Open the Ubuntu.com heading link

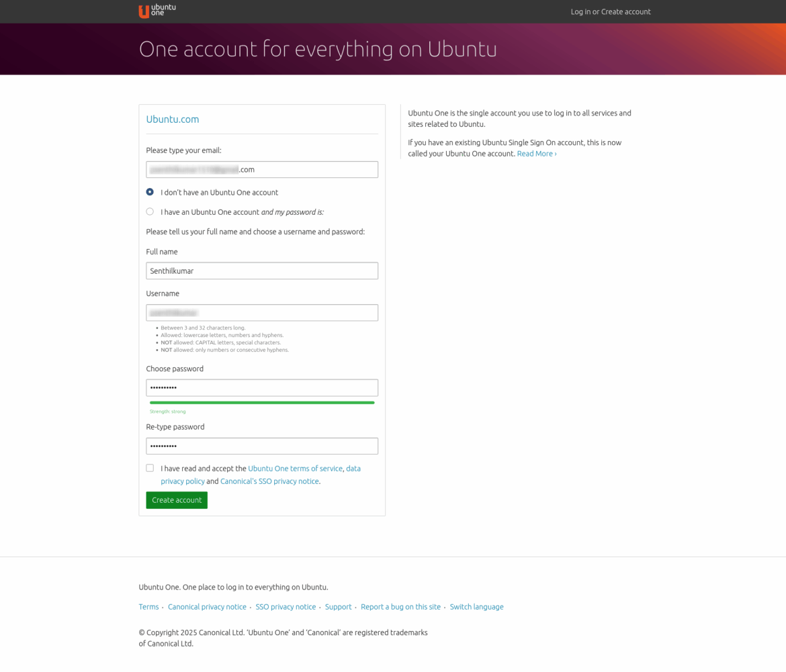pos(173,119)
